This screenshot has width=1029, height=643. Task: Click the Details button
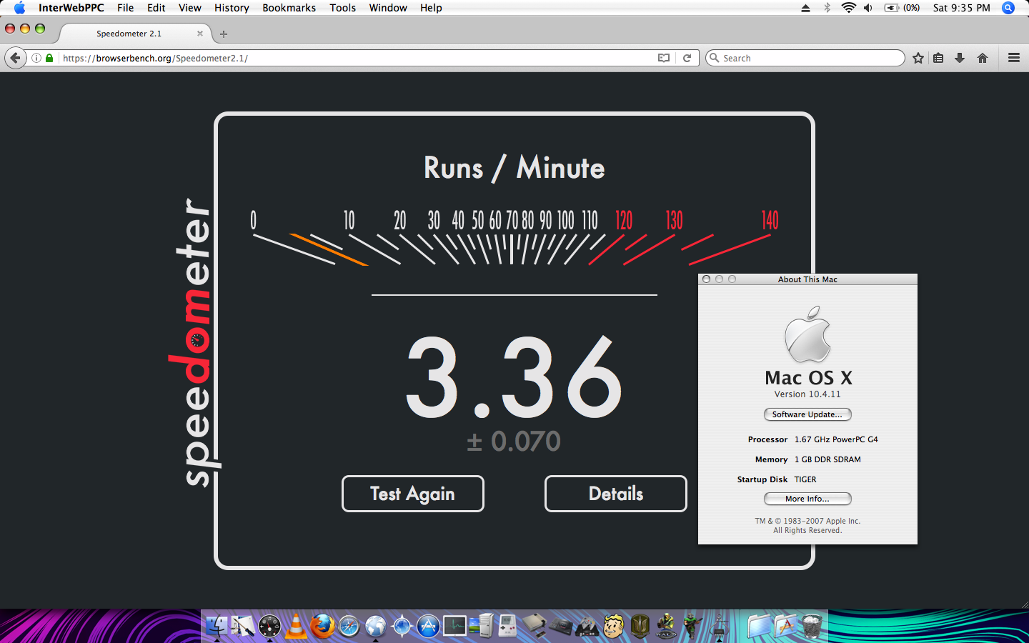[616, 494]
